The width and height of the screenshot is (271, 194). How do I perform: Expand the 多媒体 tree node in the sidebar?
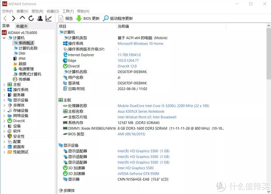click(x=5, y=105)
